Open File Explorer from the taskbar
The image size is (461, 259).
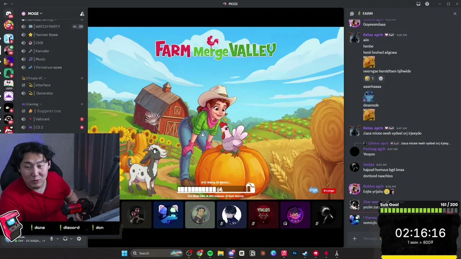click(220, 253)
